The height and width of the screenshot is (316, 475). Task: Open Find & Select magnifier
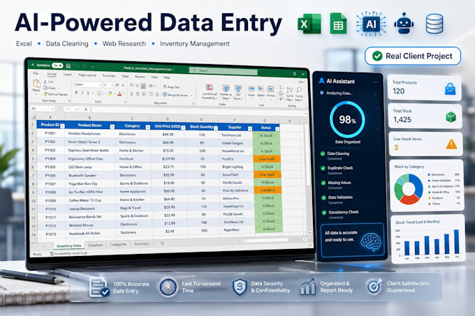299,93
